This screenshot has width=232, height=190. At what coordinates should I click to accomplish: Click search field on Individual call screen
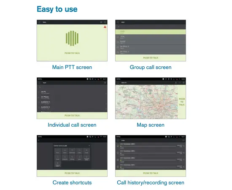pyautogui.click(x=72, y=87)
